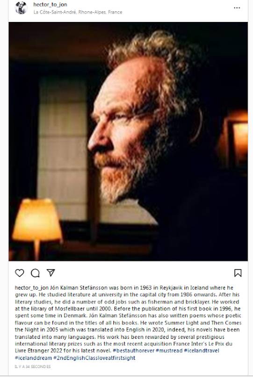Like the post with the heart icon

[x=19, y=273]
